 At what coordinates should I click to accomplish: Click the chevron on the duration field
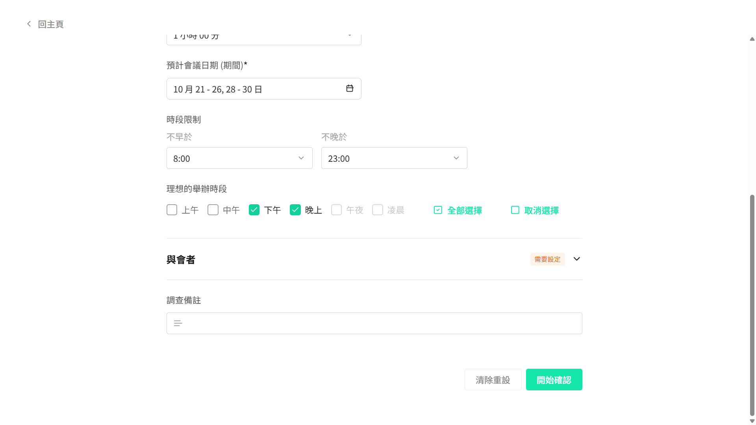[349, 35]
